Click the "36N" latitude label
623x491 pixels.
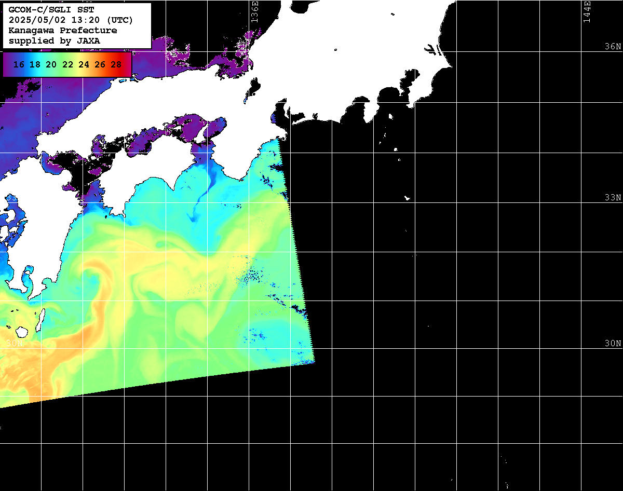pyautogui.click(x=613, y=46)
